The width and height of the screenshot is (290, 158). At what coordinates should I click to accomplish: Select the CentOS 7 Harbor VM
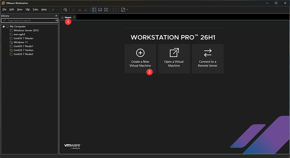[24, 50]
